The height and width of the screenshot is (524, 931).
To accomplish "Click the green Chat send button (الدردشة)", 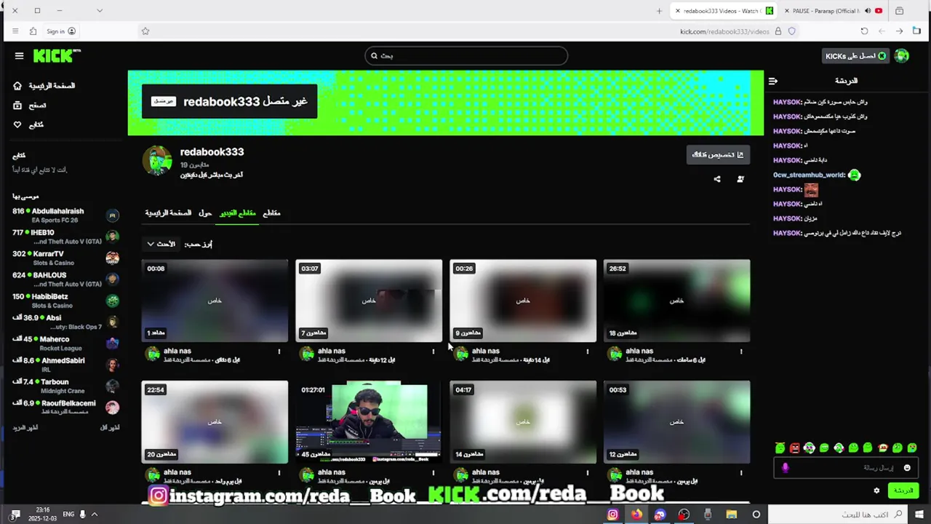I will (903, 491).
